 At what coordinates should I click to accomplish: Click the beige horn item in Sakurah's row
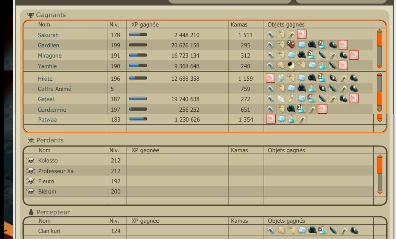click(x=291, y=34)
